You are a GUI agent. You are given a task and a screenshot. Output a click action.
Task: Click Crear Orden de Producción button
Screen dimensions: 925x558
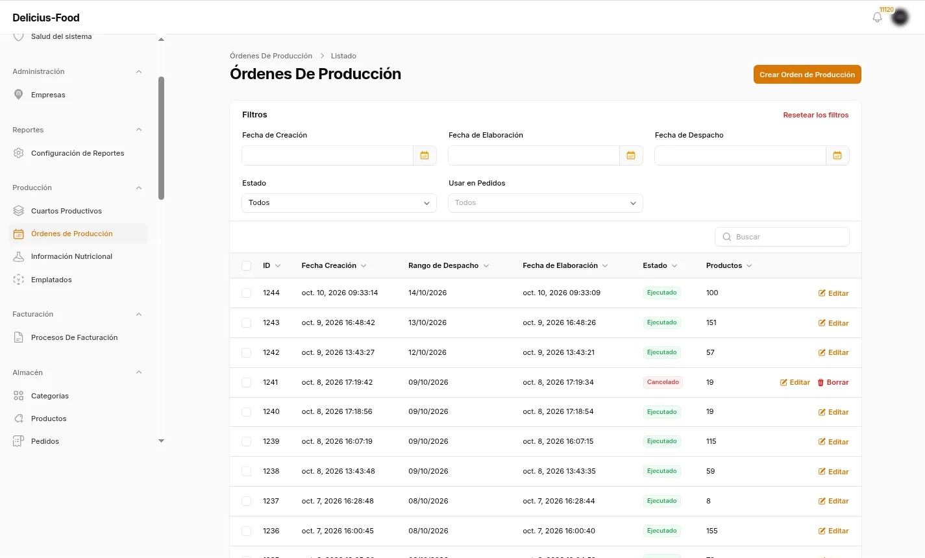[807, 75]
